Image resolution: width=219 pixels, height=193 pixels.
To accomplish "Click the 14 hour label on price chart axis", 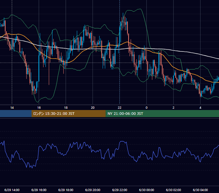I will point(12,108).
